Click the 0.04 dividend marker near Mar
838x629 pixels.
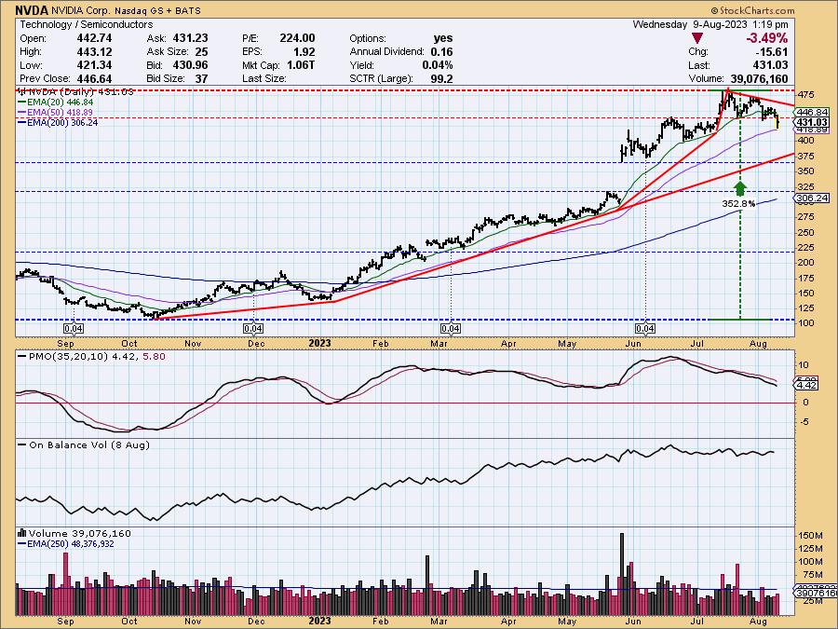[451, 328]
